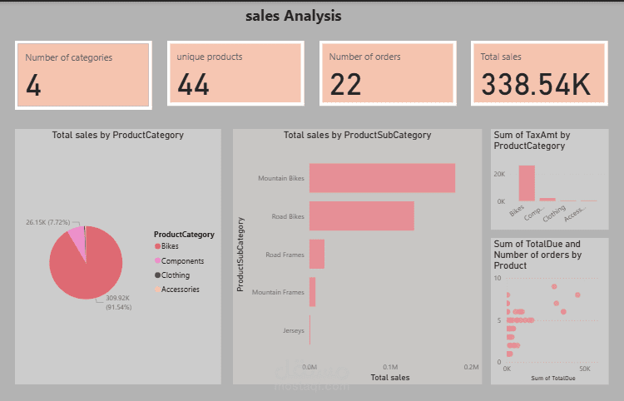Select the Total sales by ProductSubCategory title

click(x=357, y=136)
